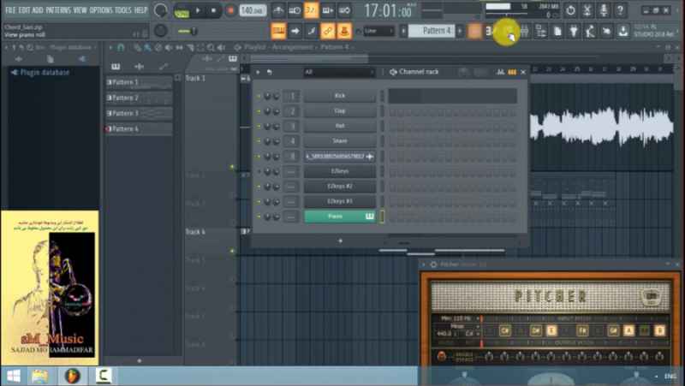
Task: Mute the Kick channel with green LED
Action: (259, 96)
